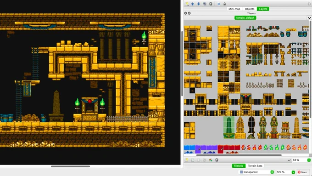Click the 129 % map zoom field
Screen dimensions: 312x176
click(x=284, y=172)
